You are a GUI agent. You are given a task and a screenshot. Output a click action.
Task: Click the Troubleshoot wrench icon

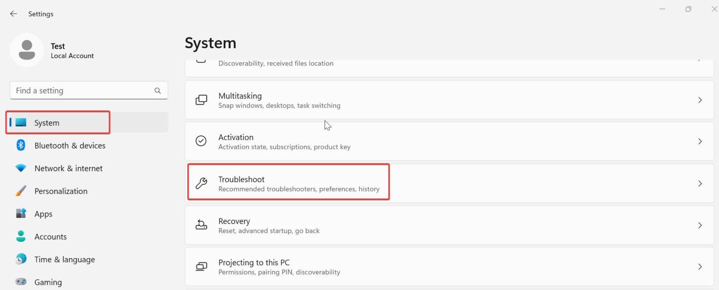201,183
